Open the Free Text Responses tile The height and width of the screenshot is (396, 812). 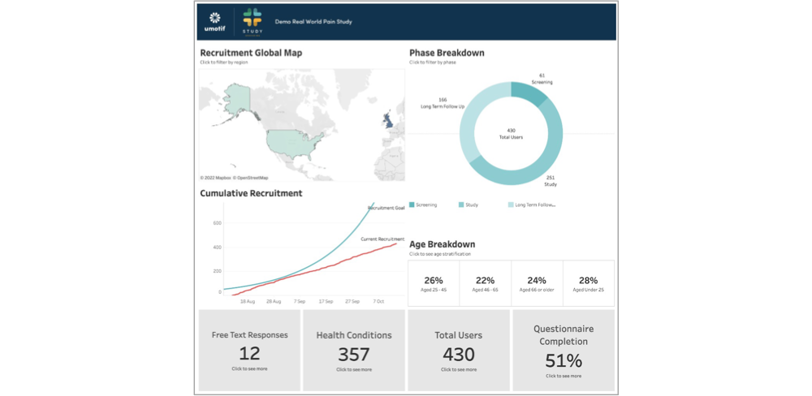tap(249, 350)
